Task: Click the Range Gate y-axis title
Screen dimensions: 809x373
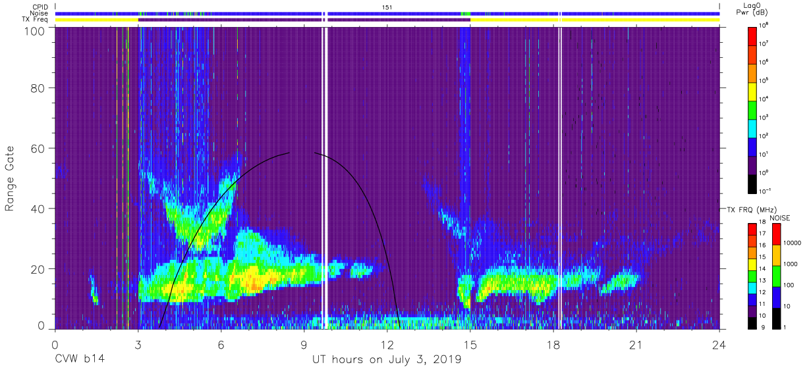Action: 11,178
